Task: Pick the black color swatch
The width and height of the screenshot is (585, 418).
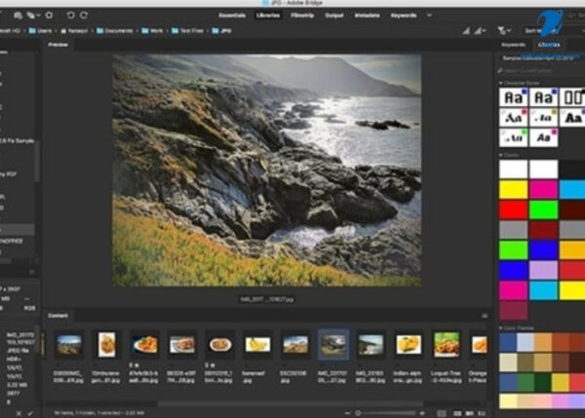Action: pos(572,170)
